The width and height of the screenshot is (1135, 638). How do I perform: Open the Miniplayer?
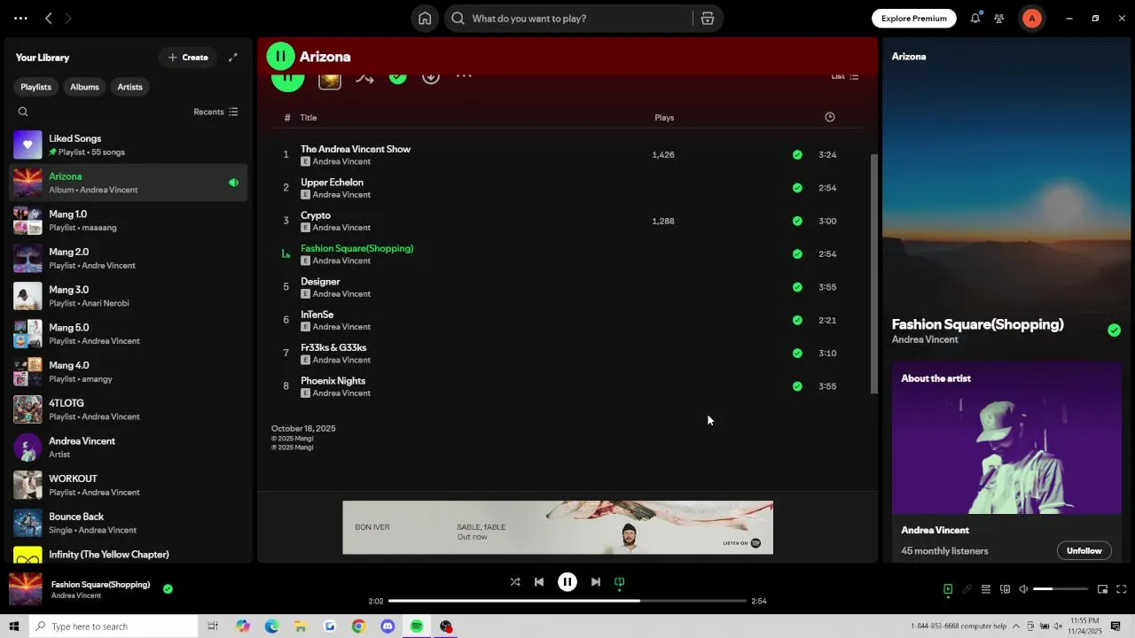(1102, 589)
